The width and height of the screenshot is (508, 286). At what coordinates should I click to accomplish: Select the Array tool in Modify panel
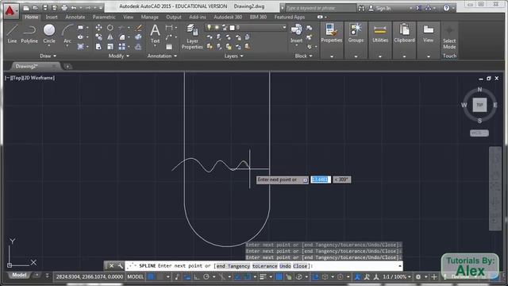click(x=121, y=47)
